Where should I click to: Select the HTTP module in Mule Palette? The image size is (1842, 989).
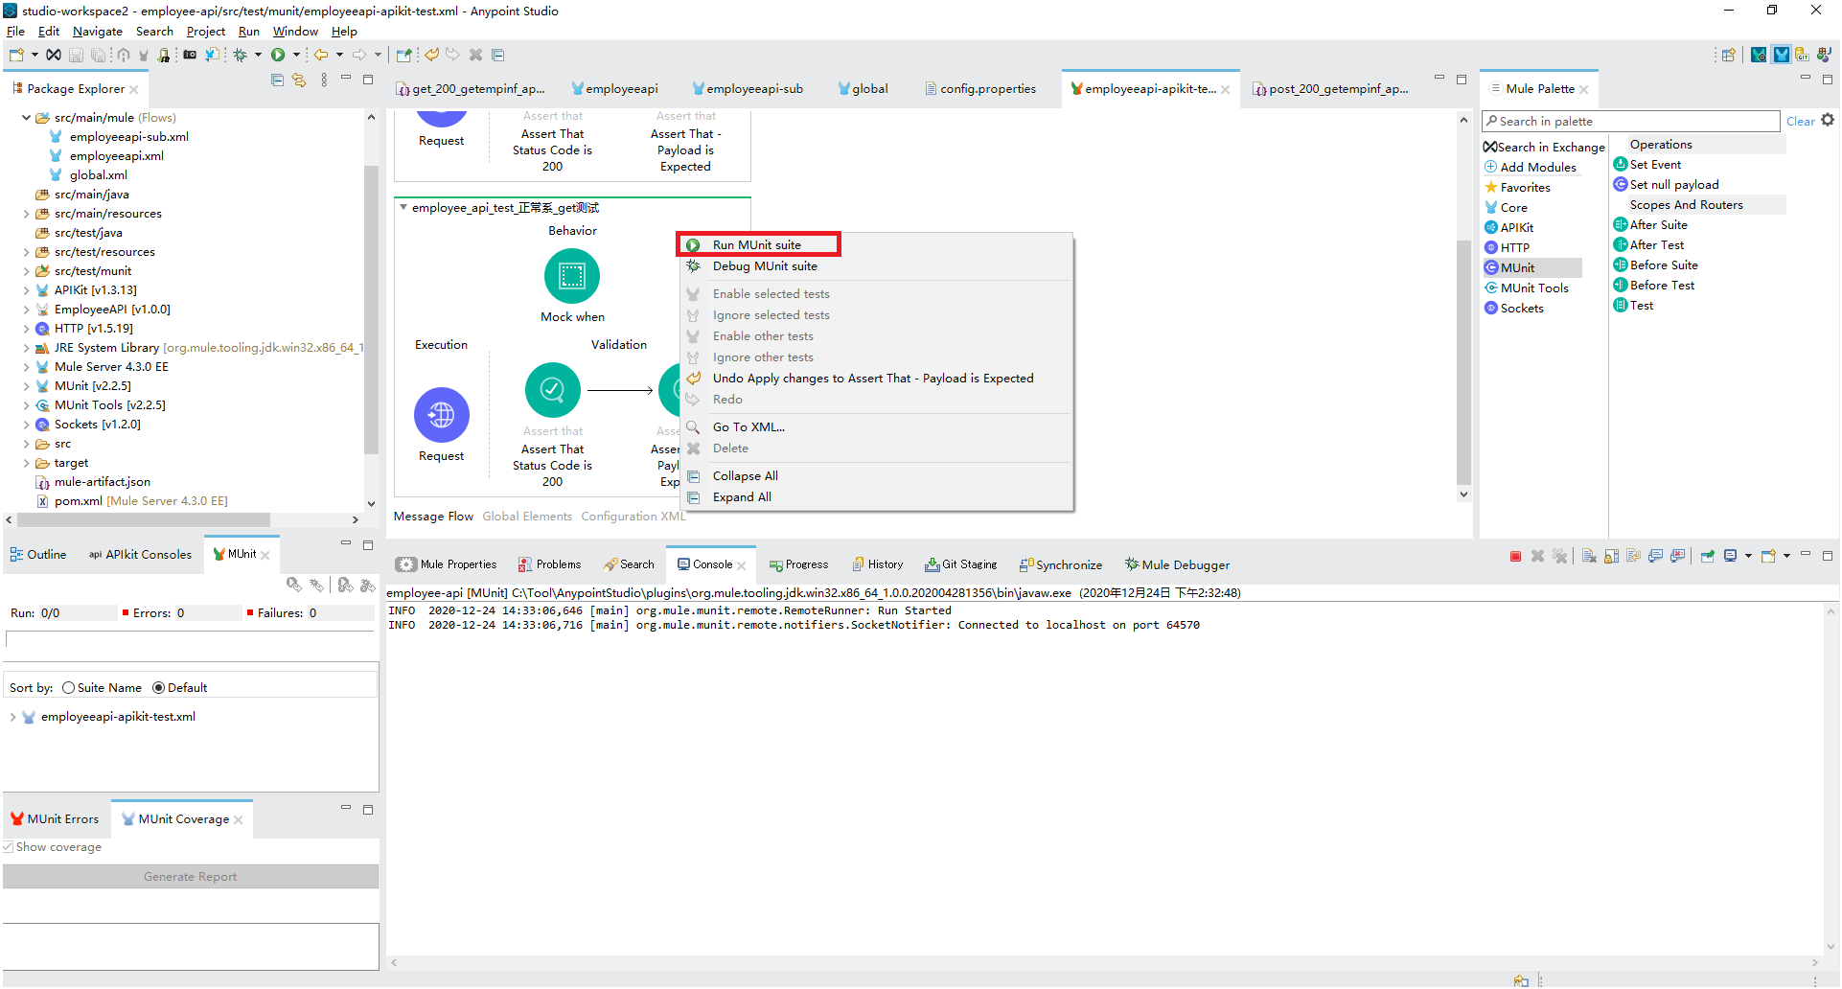[x=1507, y=247]
